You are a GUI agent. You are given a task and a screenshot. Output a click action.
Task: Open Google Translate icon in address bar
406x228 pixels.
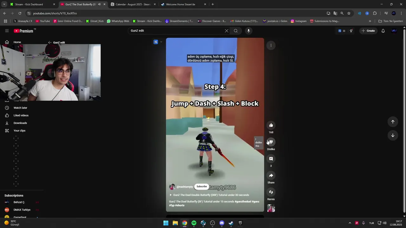point(335,13)
